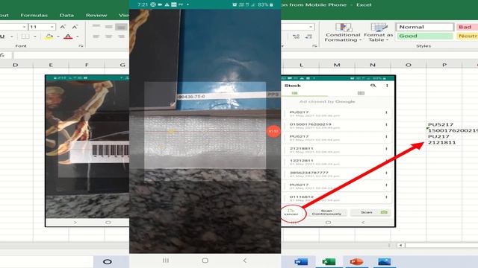The height and width of the screenshot is (268, 478).
Task: Select column M header
Action: tap(337, 65)
